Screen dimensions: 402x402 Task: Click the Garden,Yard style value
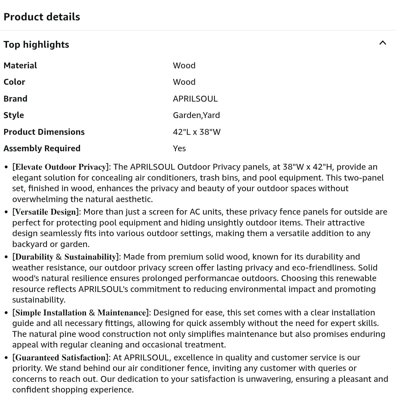[196, 115]
